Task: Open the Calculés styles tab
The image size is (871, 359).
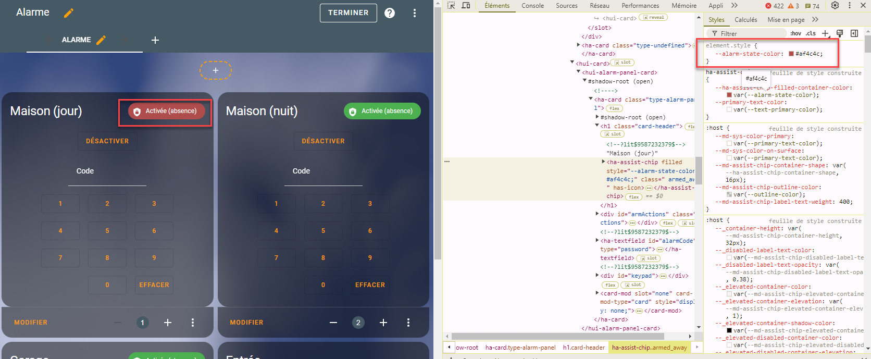Action: (745, 20)
